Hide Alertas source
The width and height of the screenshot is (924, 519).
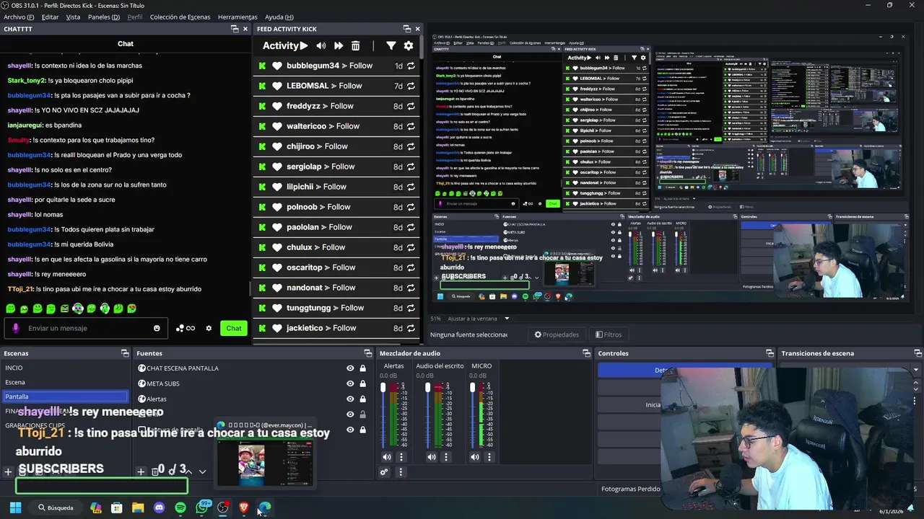[350, 399]
